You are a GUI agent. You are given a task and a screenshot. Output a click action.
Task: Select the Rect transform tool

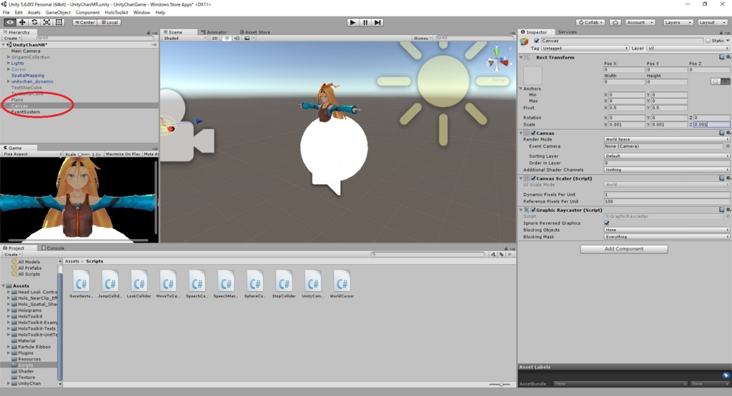[x=59, y=22]
